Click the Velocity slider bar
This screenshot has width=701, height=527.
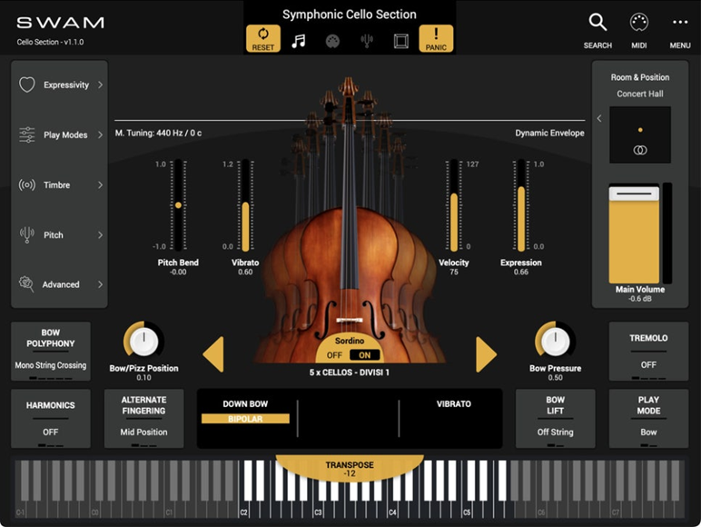pos(454,205)
